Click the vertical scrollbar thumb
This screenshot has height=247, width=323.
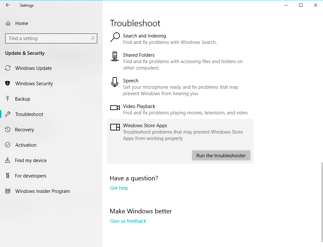(322, 202)
